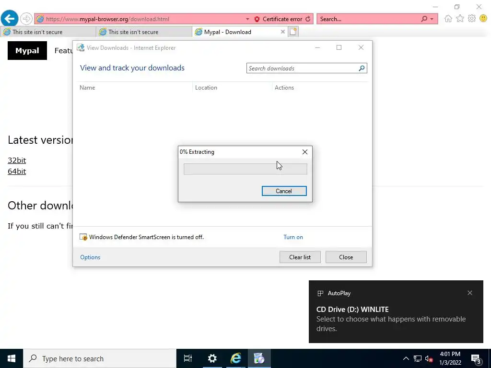Open the Tools gear menu in IE
The height and width of the screenshot is (368, 491).
pos(472,19)
